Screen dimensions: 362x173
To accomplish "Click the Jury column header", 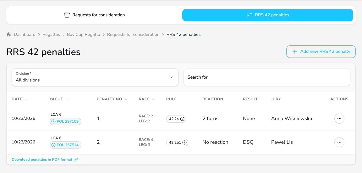I will tap(276, 99).
